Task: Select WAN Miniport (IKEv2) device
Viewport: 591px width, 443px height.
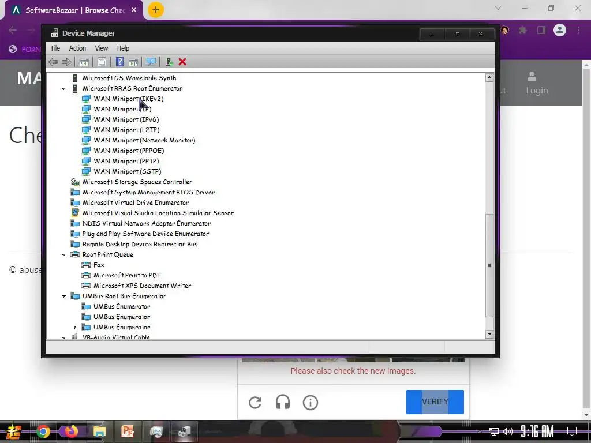Action: pyautogui.click(x=129, y=99)
